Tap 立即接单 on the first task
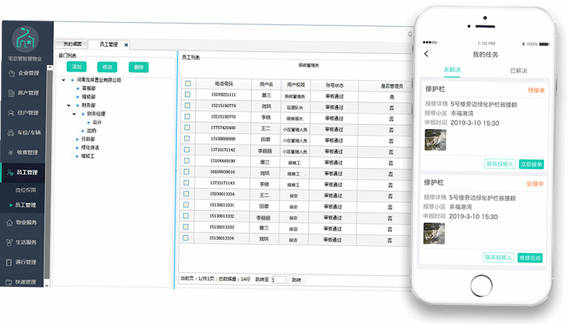568x324 pixels. click(531, 164)
